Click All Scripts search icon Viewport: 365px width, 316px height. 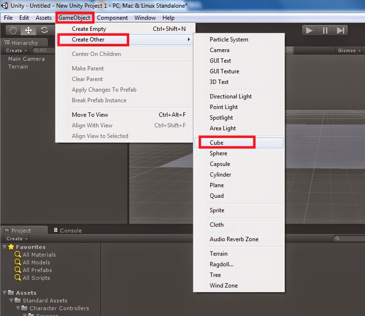pos(18,277)
